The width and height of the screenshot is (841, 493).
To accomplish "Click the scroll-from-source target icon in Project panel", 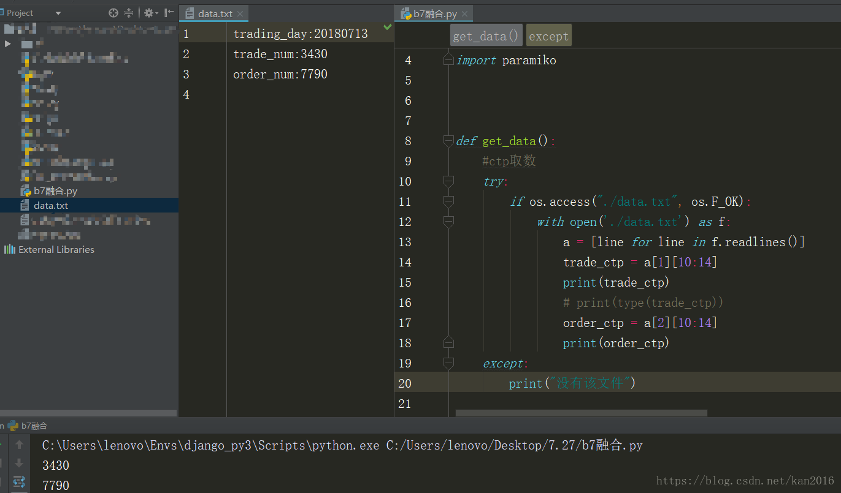I will [113, 12].
